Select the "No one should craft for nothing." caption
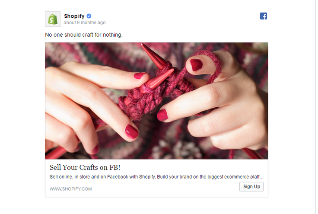318x214 pixels. point(84,35)
